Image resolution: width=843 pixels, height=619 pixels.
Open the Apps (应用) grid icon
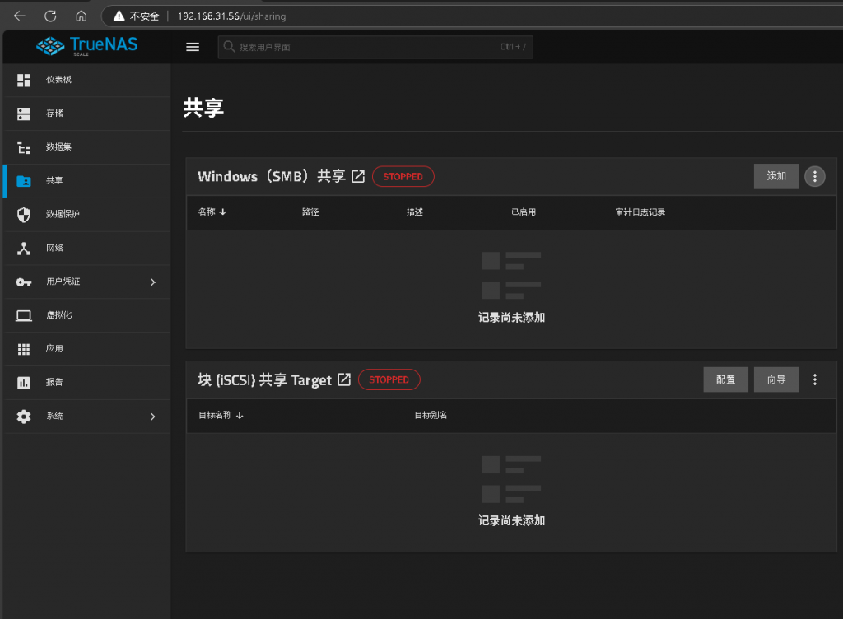(24, 349)
